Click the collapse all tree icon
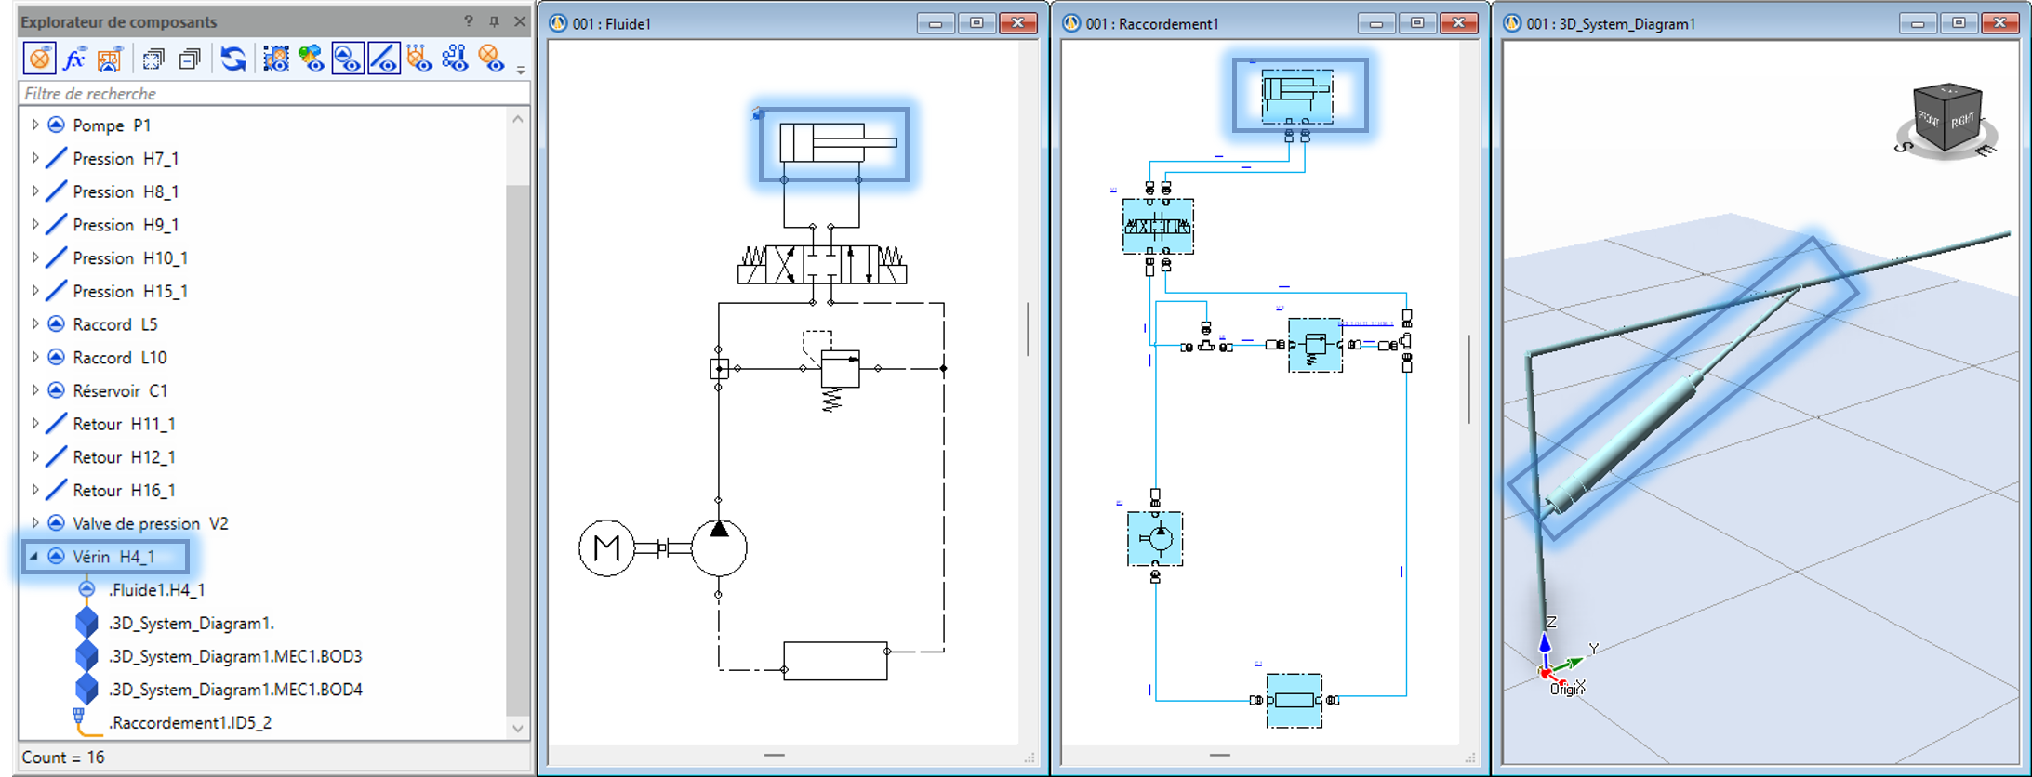 coord(190,59)
